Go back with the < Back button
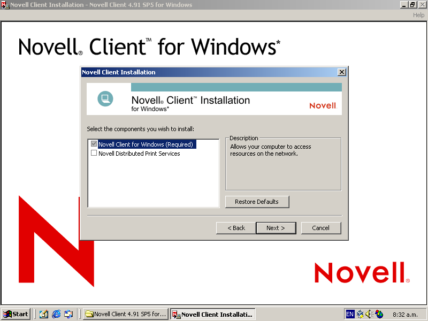The height and width of the screenshot is (321, 428). coord(236,228)
